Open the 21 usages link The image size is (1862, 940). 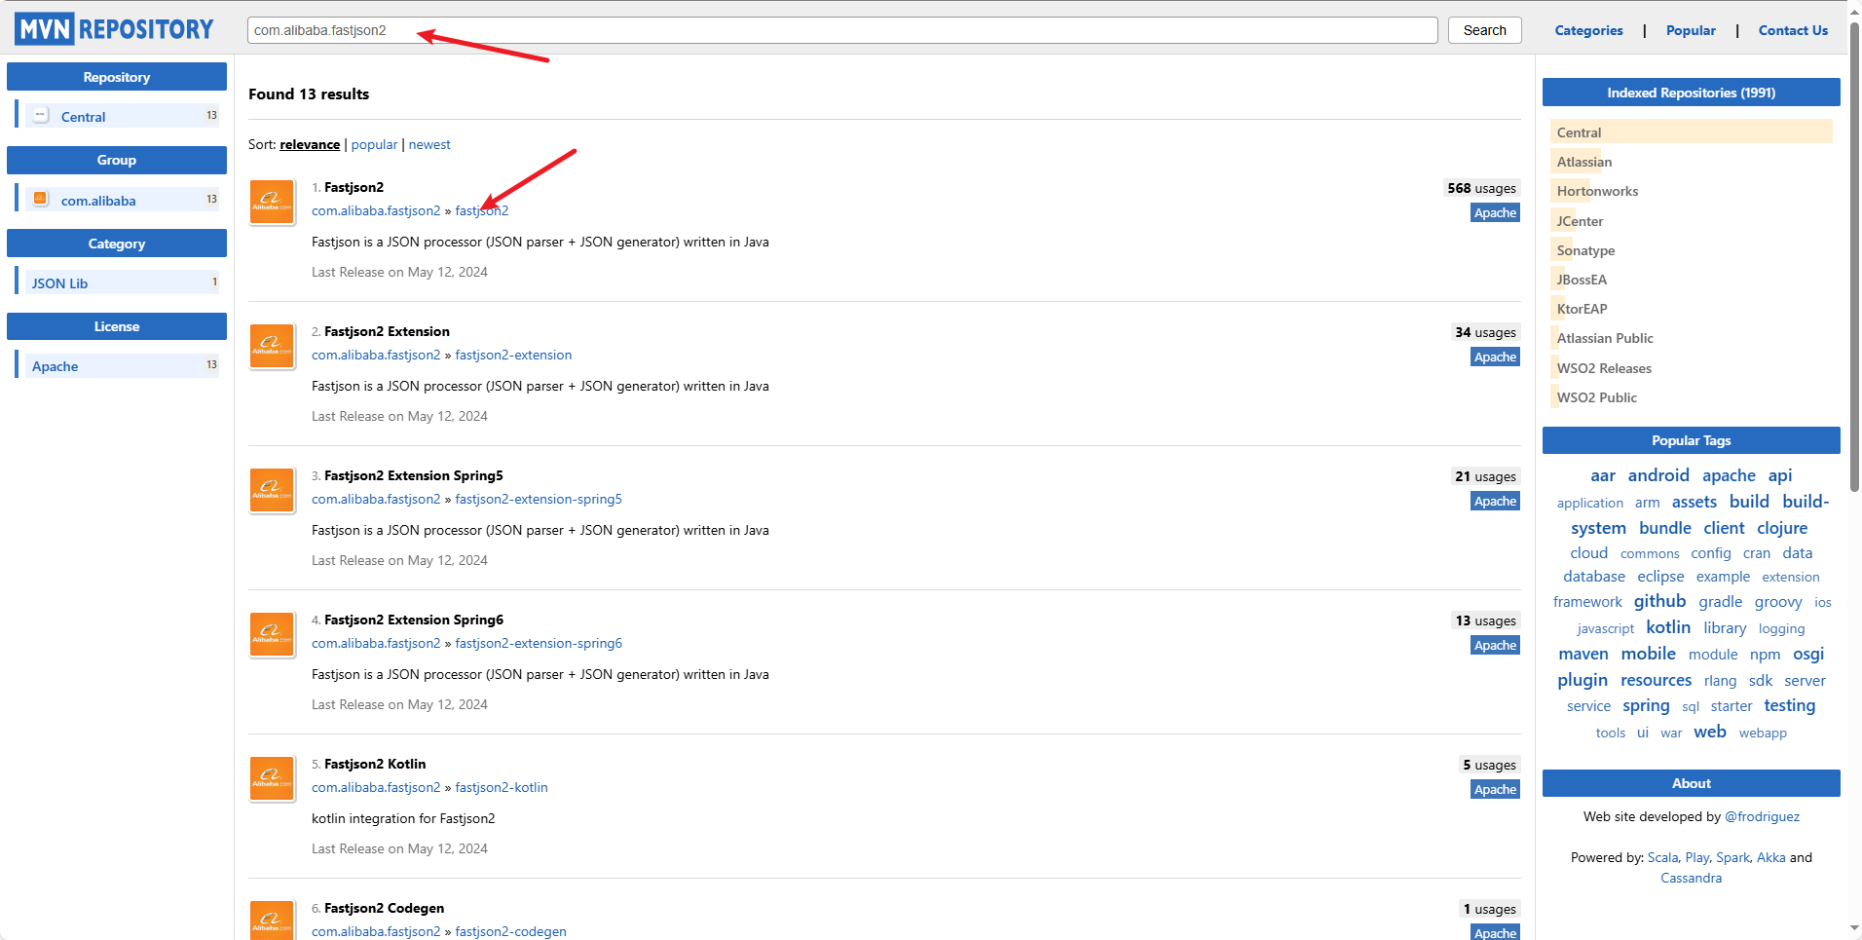pos(1485,476)
